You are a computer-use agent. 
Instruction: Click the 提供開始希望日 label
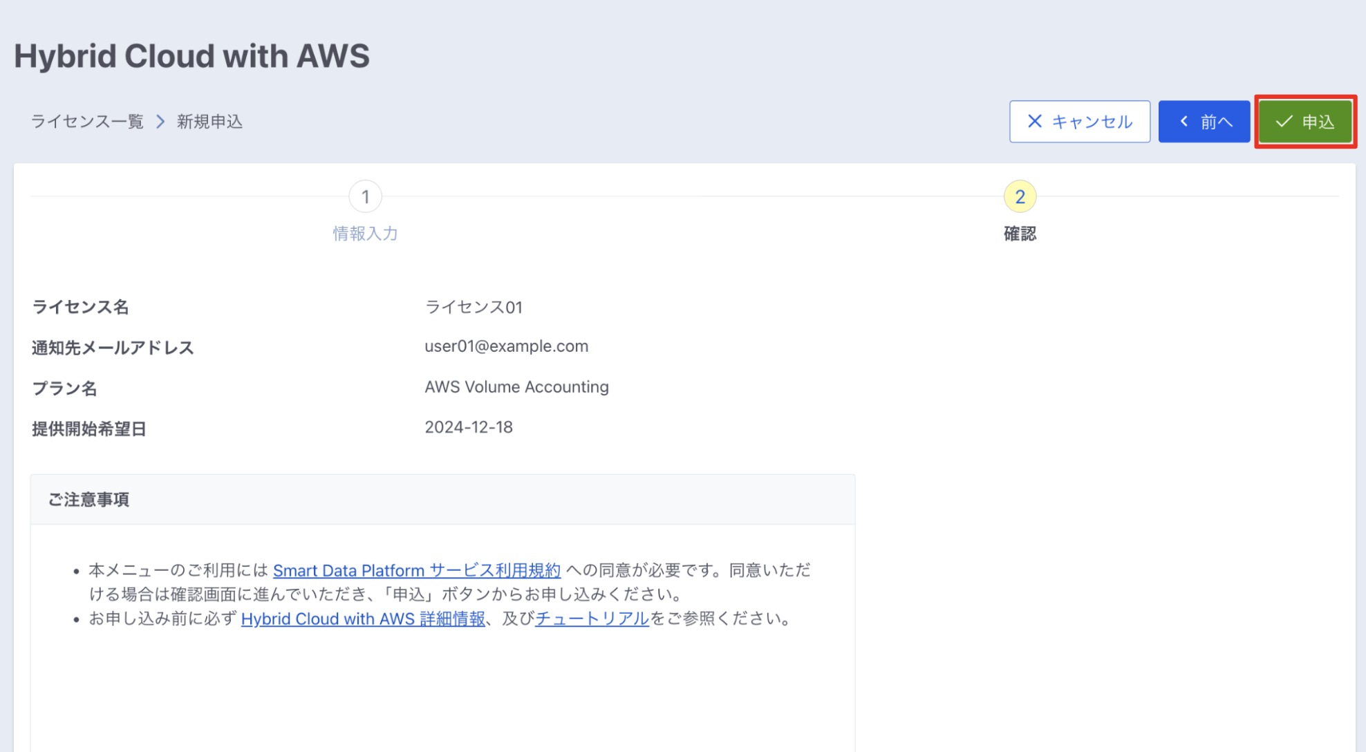(x=88, y=429)
